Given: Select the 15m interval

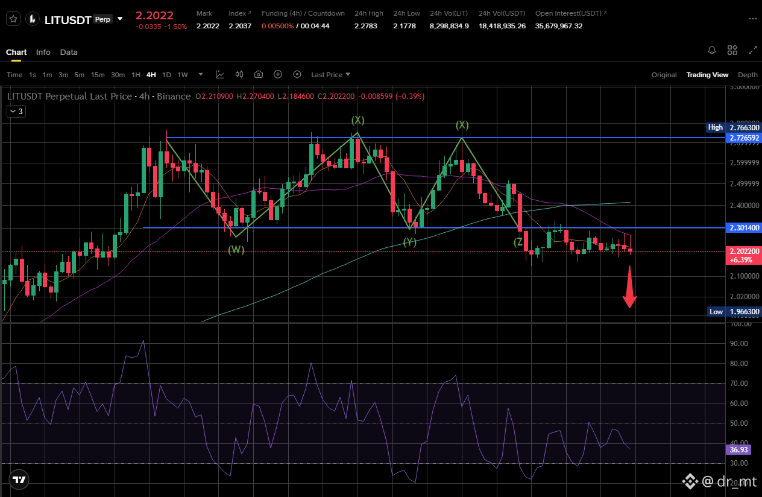Looking at the screenshot, I should (98, 75).
